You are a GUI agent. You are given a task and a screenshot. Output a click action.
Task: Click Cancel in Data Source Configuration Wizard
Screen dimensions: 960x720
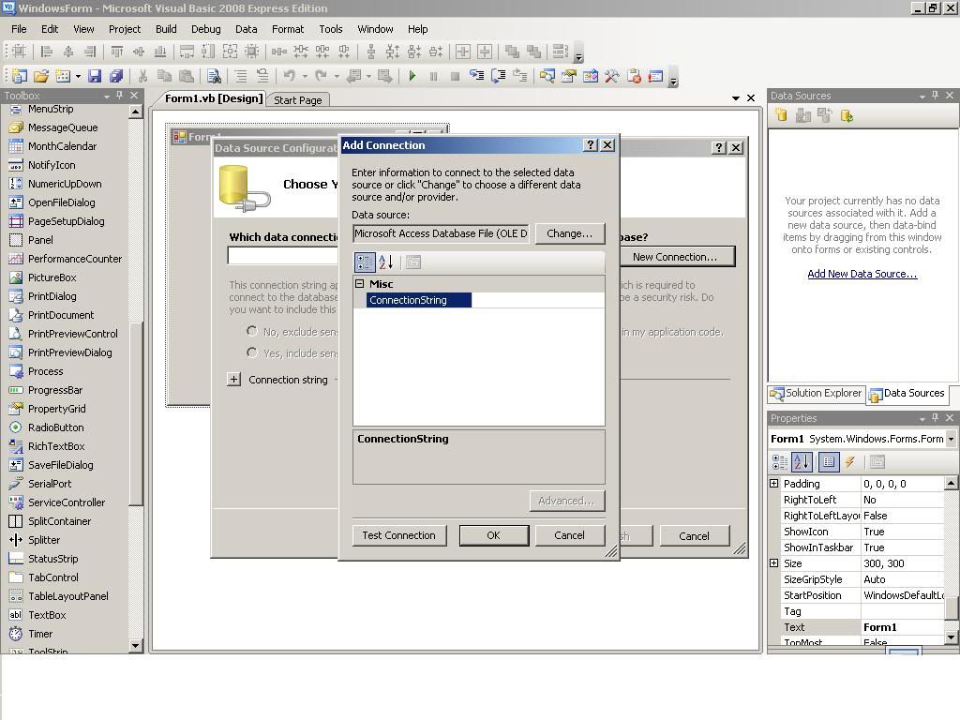coord(694,535)
